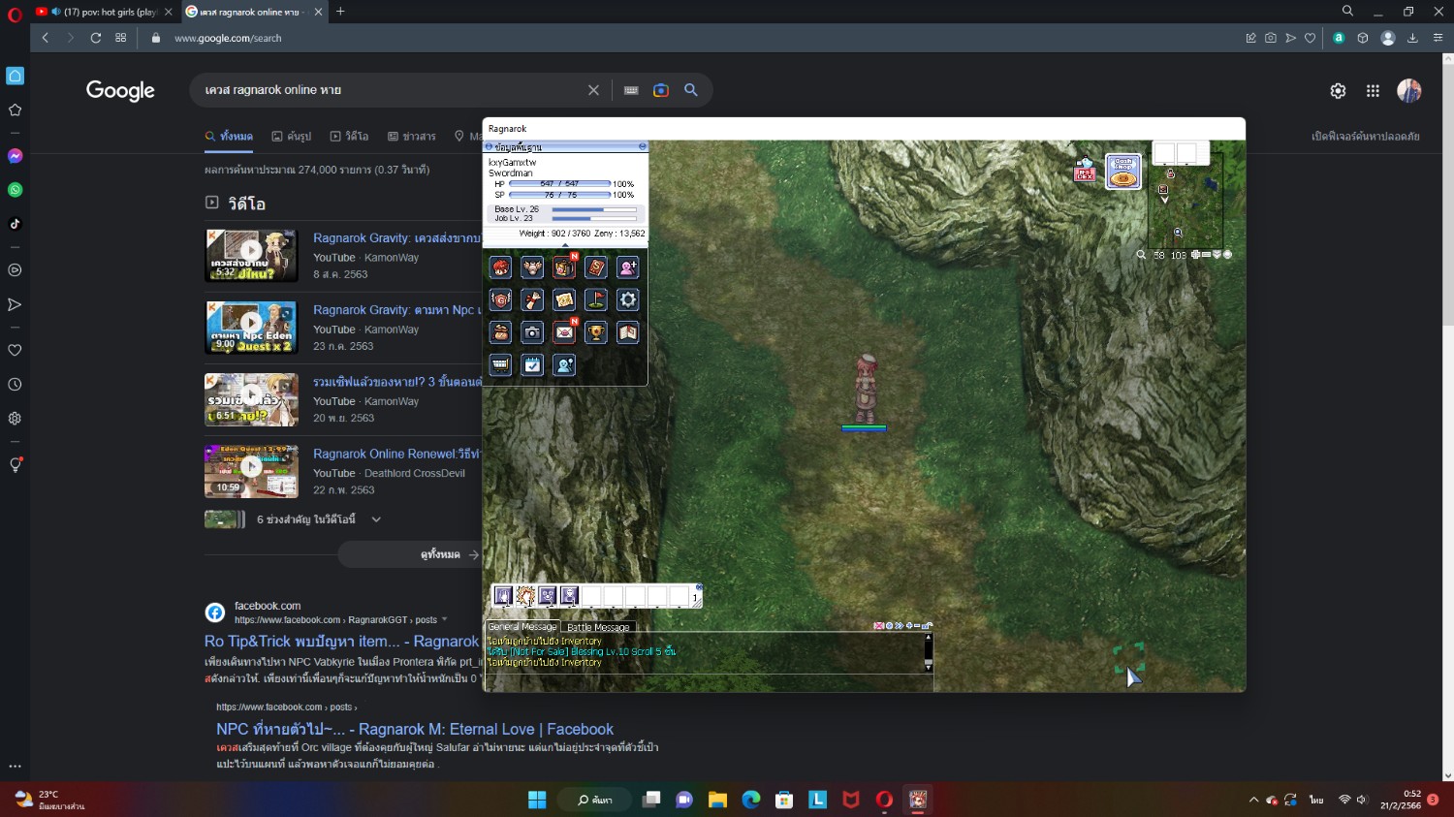This screenshot has height=817, width=1454.
Task: Click the magnifier icon below the minimap
Action: 1142,255
